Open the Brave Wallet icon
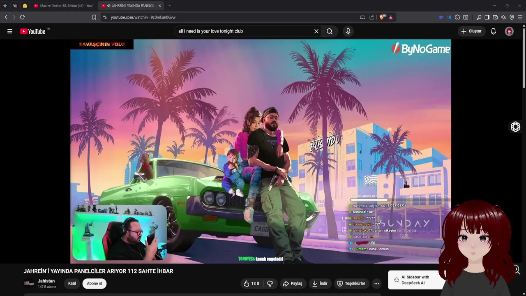 click(x=495, y=17)
